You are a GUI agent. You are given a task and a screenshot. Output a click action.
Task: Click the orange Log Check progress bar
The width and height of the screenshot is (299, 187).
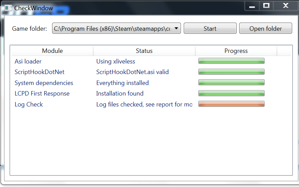[x=231, y=104]
